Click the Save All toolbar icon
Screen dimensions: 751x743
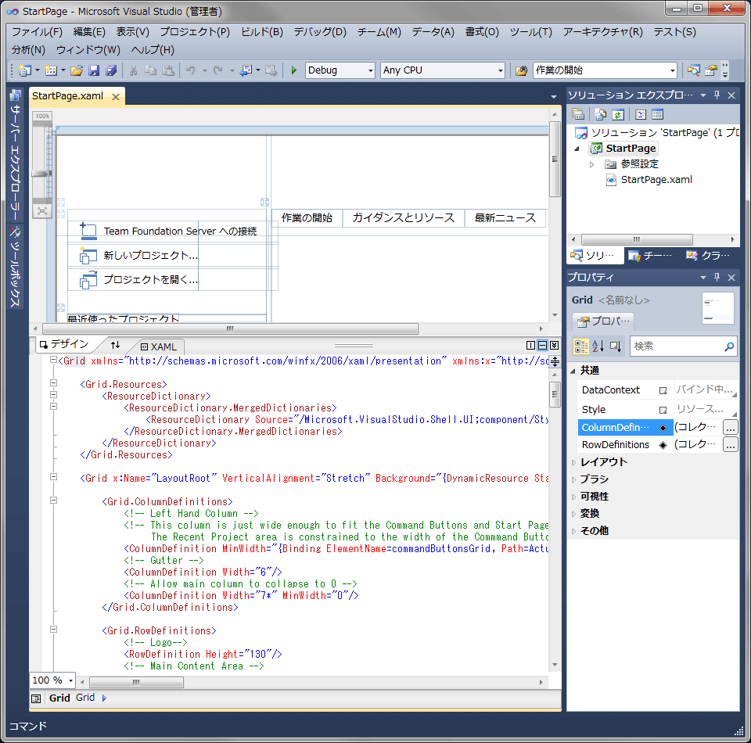pyautogui.click(x=111, y=70)
